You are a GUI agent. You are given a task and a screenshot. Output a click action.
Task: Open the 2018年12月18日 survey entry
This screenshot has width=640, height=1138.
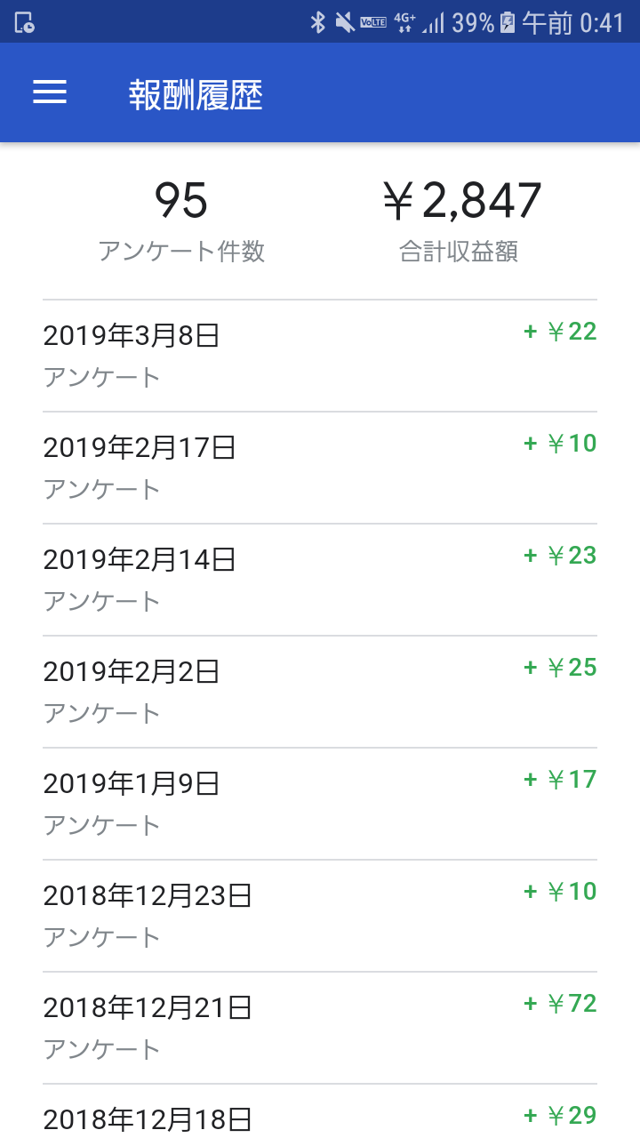(320, 1115)
